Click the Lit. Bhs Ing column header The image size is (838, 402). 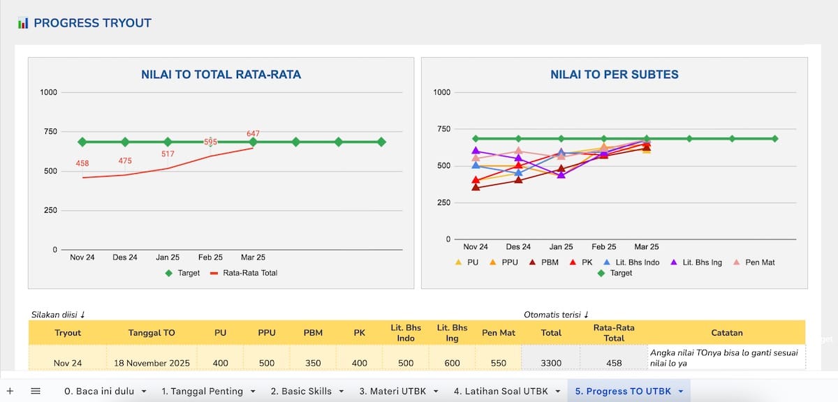click(x=453, y=333)
